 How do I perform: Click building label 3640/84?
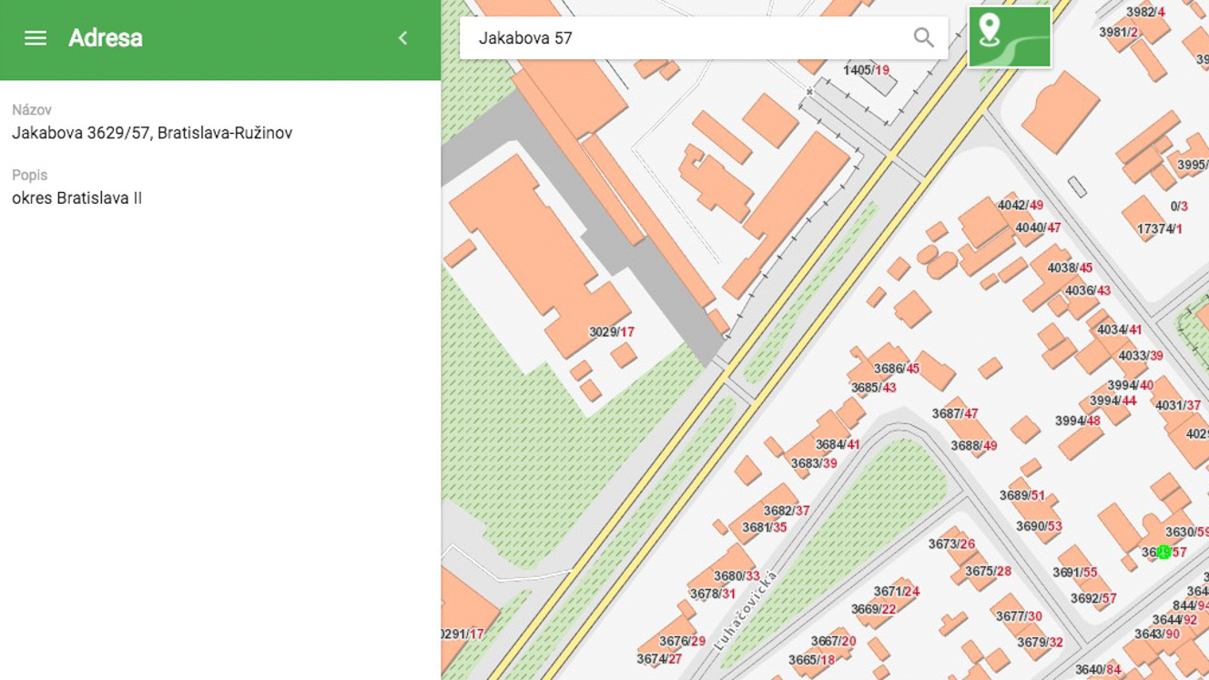click(x=1098, y=670)
